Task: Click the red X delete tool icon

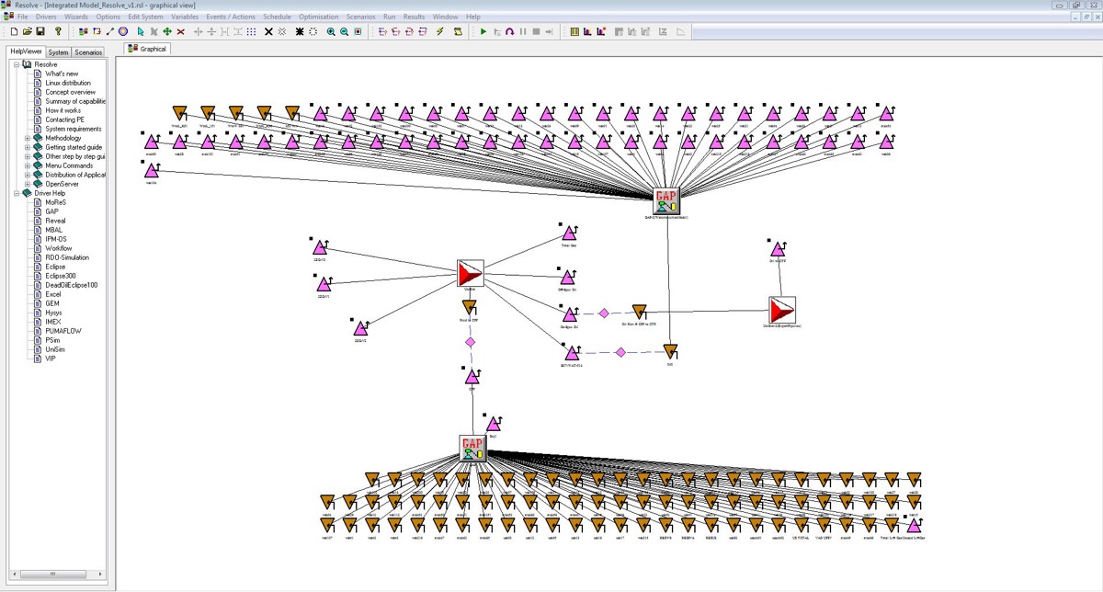Action: [180, 31]
